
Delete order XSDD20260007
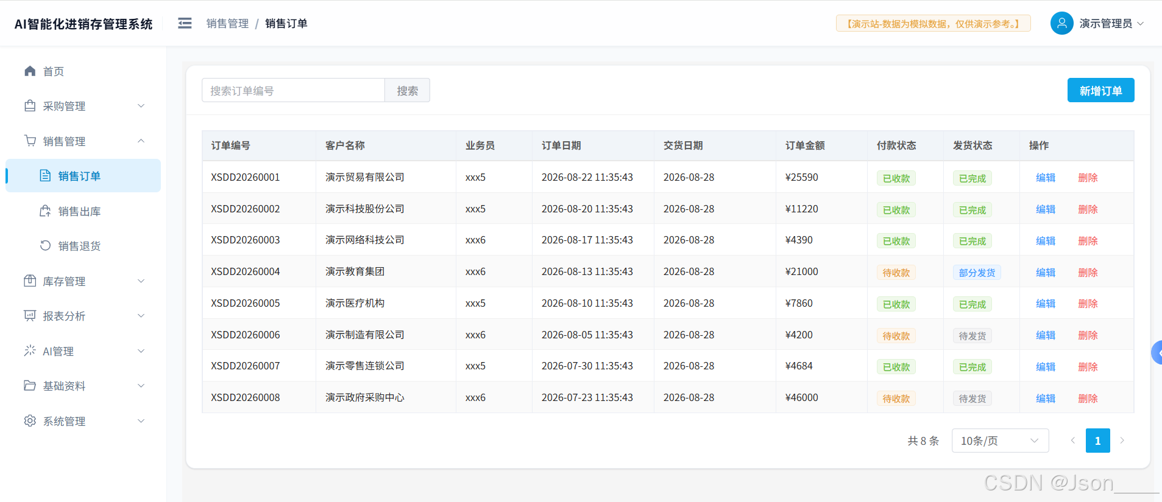click(1088, 367)
